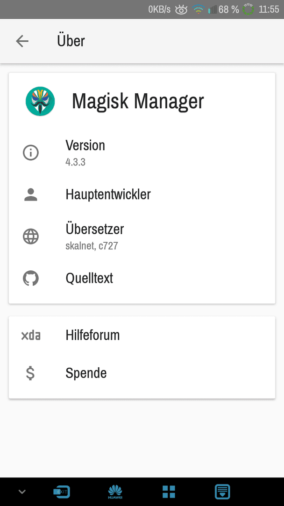
Task: Tap the xda forum icon
Action: [x=31, y=335]
